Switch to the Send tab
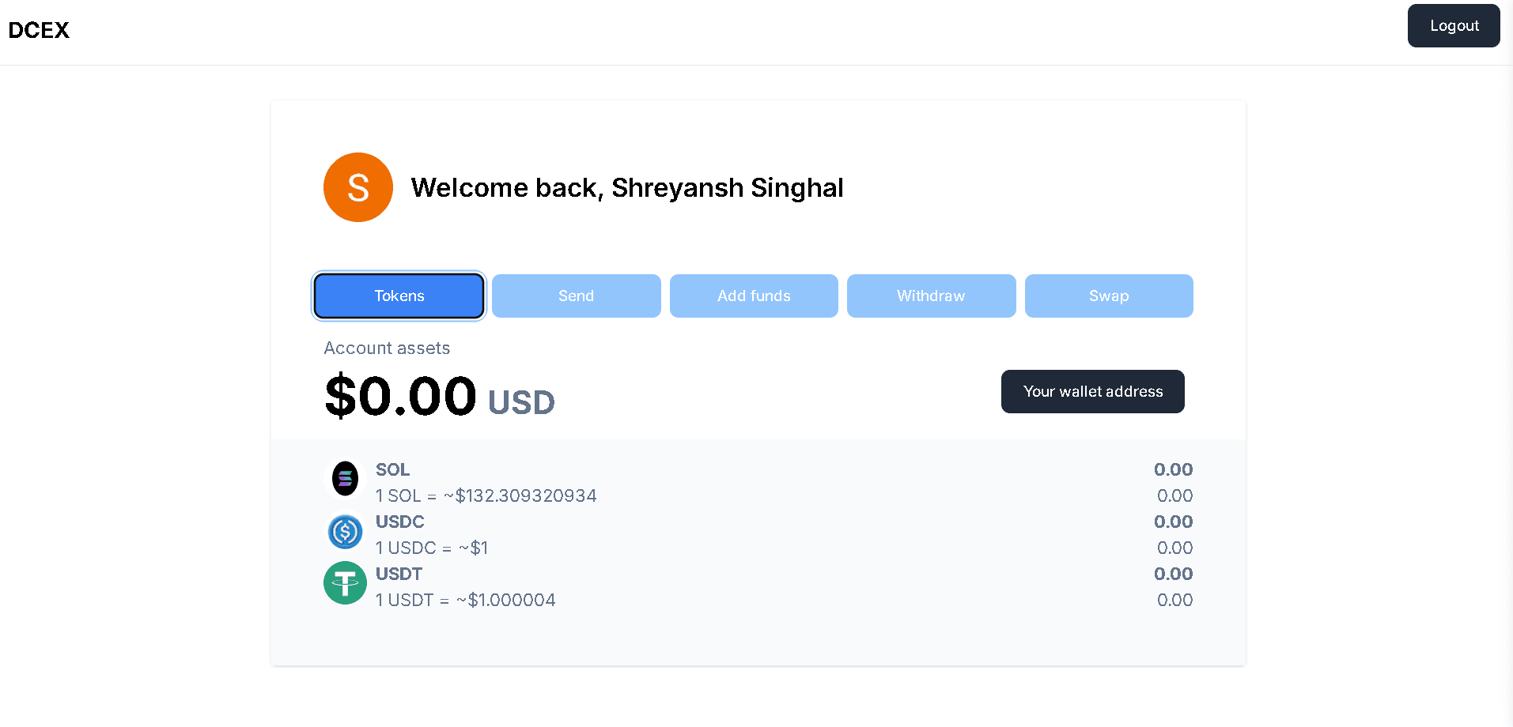Viewport: 1513px width, 727px height. pyautogui.click(x=576, y=296)
